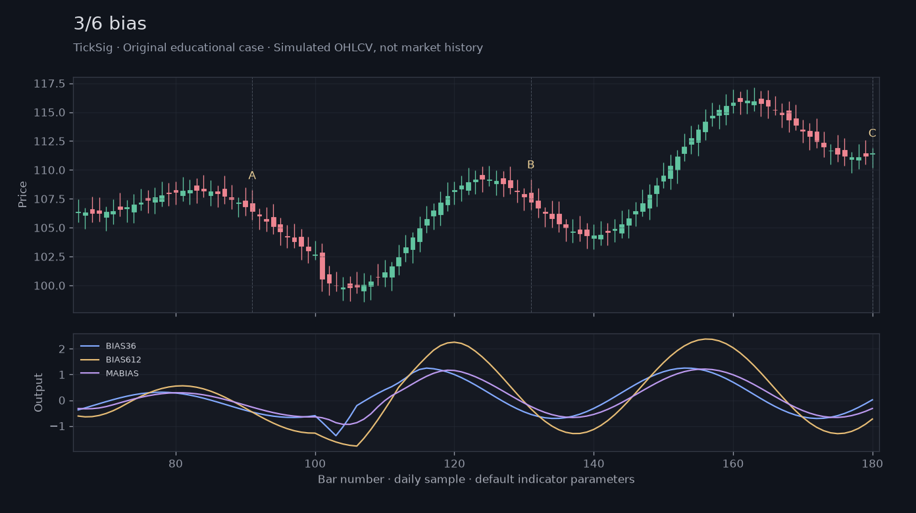Click the 100.0 price tick label
This screenshot has height=513, width=916.
(x=49, y=286)
